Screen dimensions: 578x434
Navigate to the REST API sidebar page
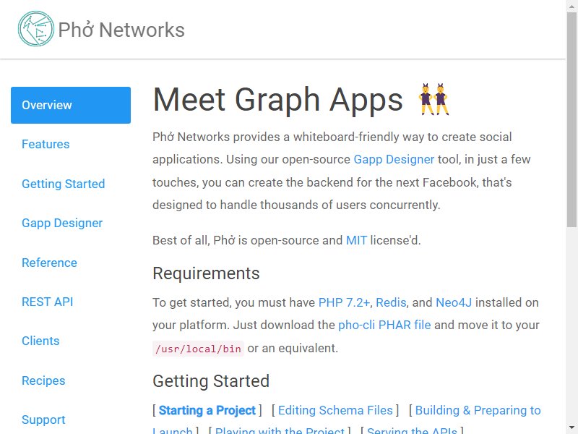click(x=47, y=302)
